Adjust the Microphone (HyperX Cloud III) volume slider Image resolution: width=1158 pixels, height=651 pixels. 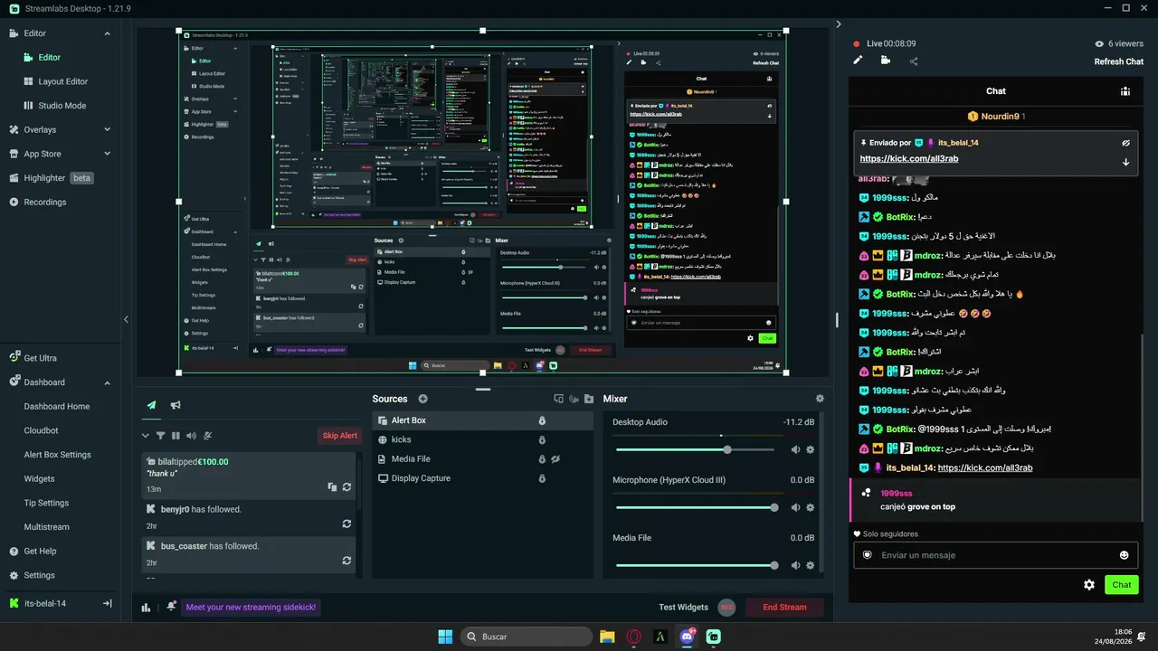tap(695, 507)
